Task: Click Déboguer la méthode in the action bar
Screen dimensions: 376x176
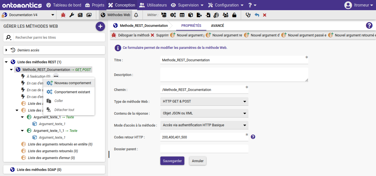Action: tap(130, 35)
